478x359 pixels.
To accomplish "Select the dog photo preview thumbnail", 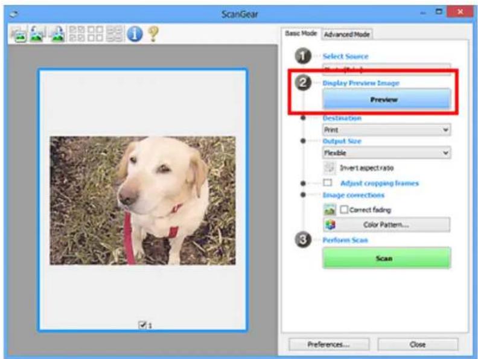I will coord(142,200).
